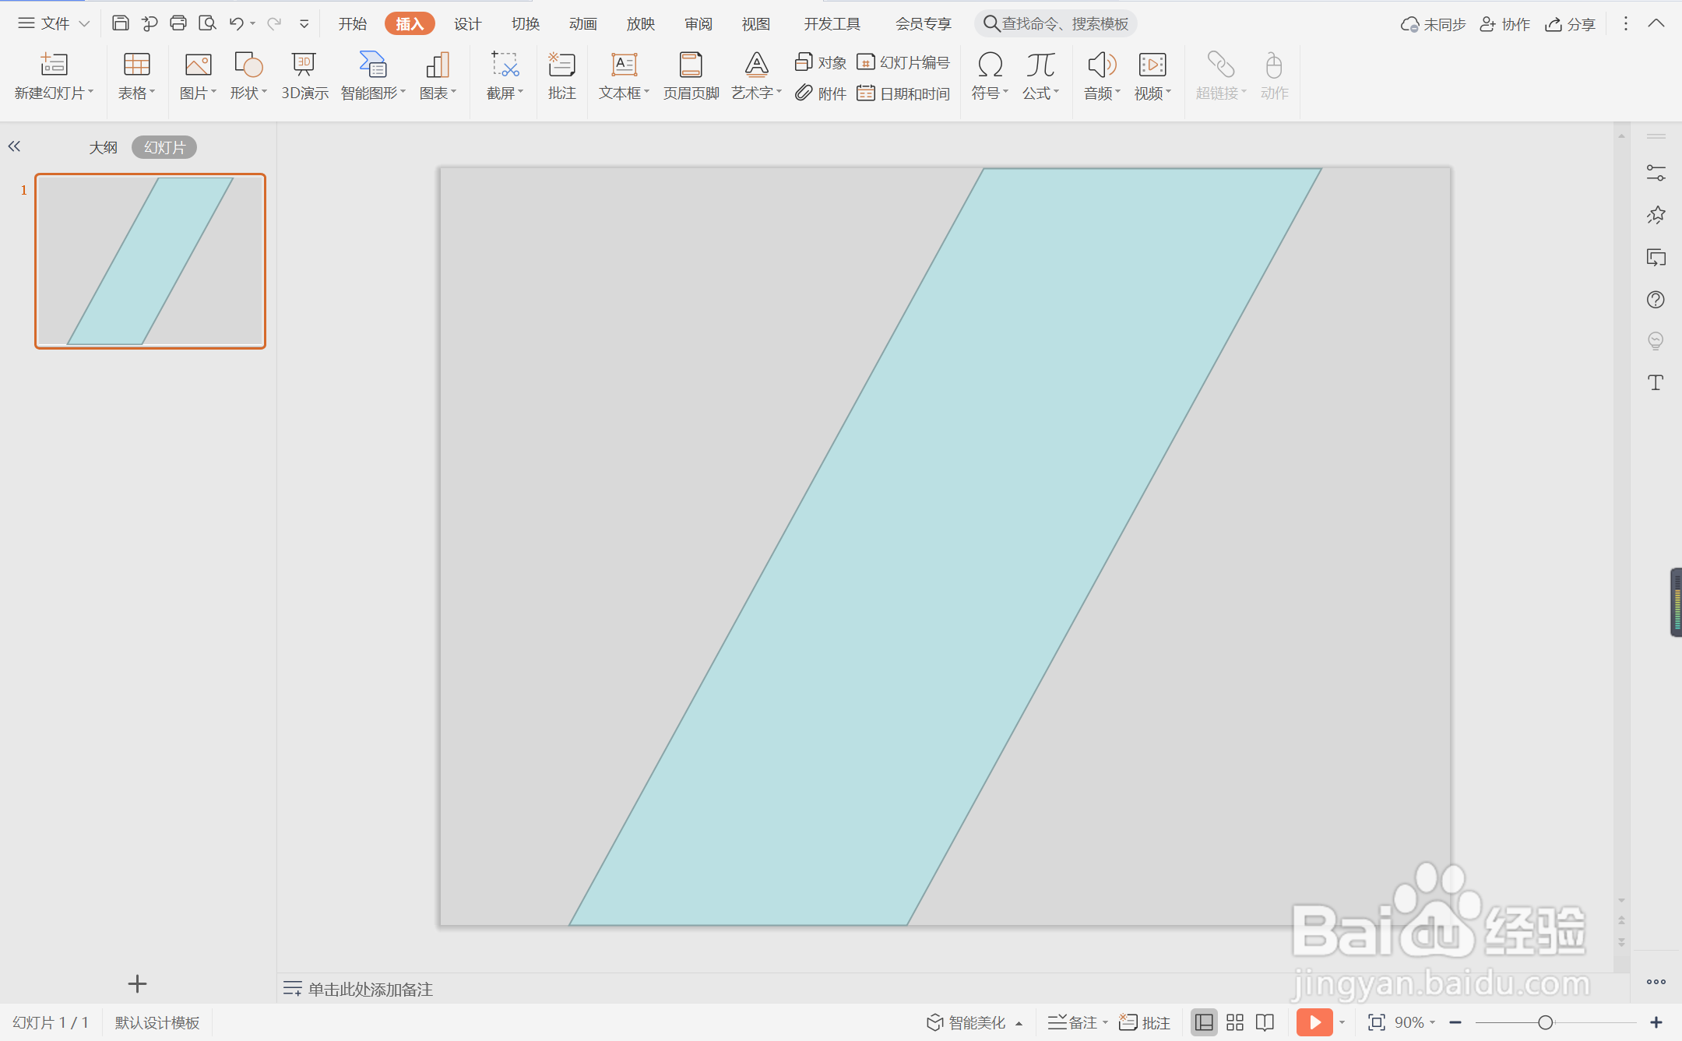Screen dimensions: 1682x1041
Task: Click the zoom slider handle
Action: tap(1546, 1022)
